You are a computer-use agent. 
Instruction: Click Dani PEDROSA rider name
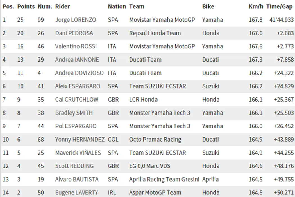click(x=74, y=33)
